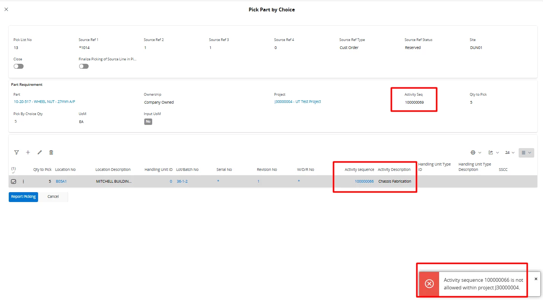Click the Source Ref 1 value *1014
543x300 pixels.
click(x=84, y=48)
